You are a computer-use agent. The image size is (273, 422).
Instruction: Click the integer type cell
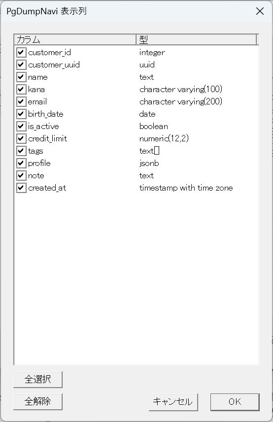[152, 53]
